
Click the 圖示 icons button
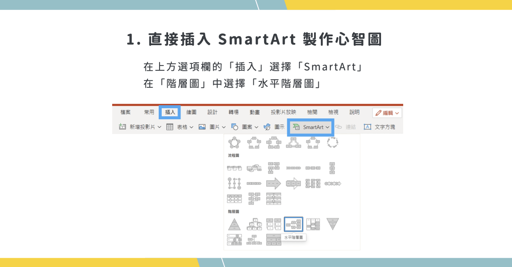coord(274,127)
